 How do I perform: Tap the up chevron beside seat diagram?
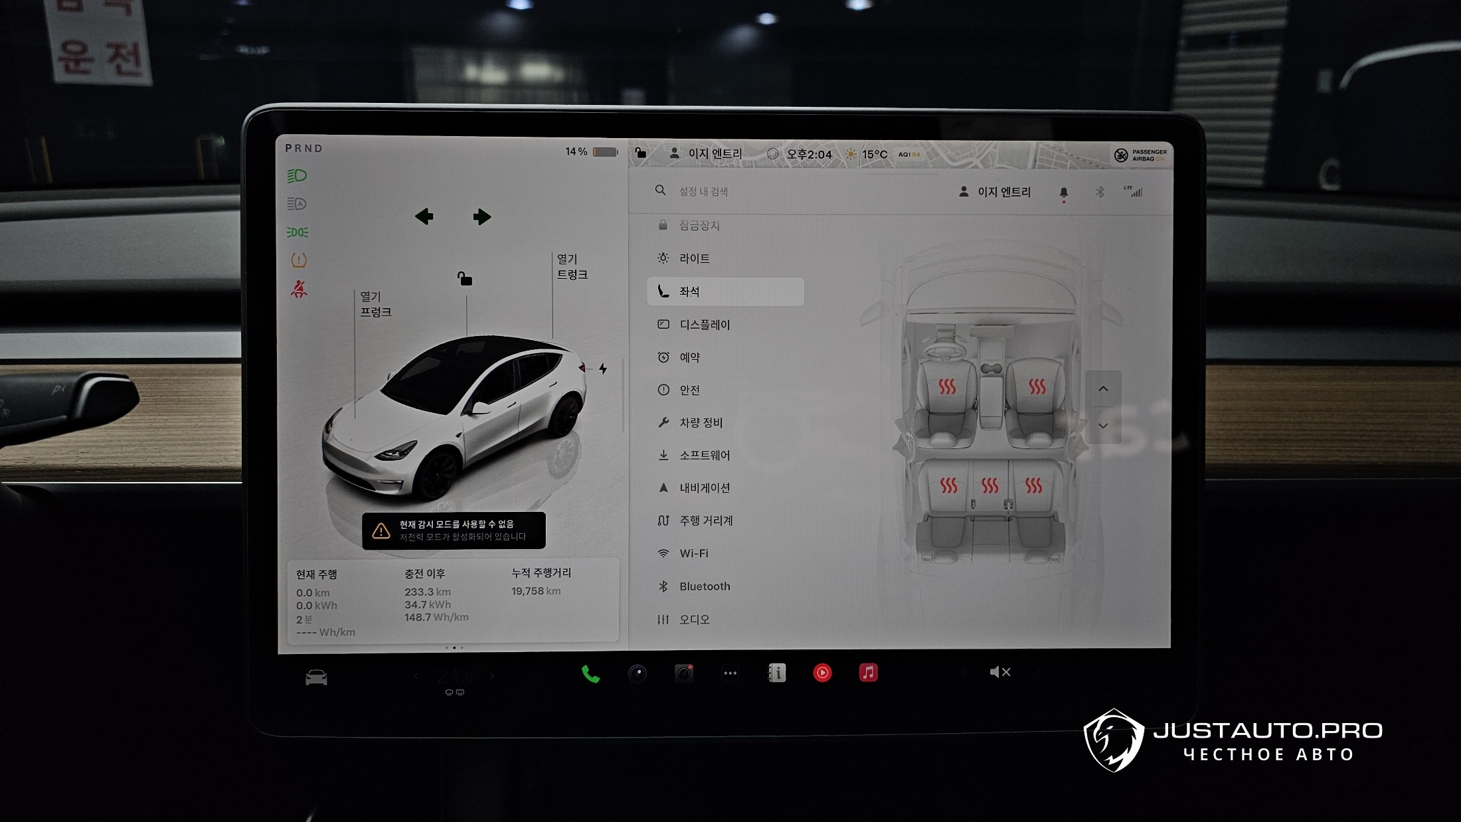(1103, 389)
